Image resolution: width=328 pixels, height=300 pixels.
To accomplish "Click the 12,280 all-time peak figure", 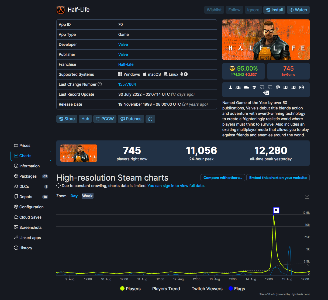I will tap(271, 150).
